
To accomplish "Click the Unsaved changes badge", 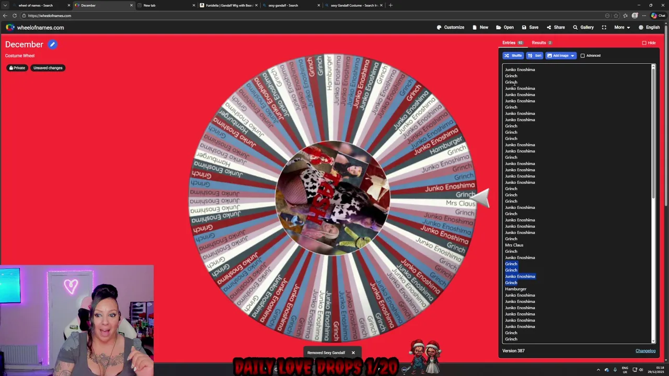I will coord(48,68).
